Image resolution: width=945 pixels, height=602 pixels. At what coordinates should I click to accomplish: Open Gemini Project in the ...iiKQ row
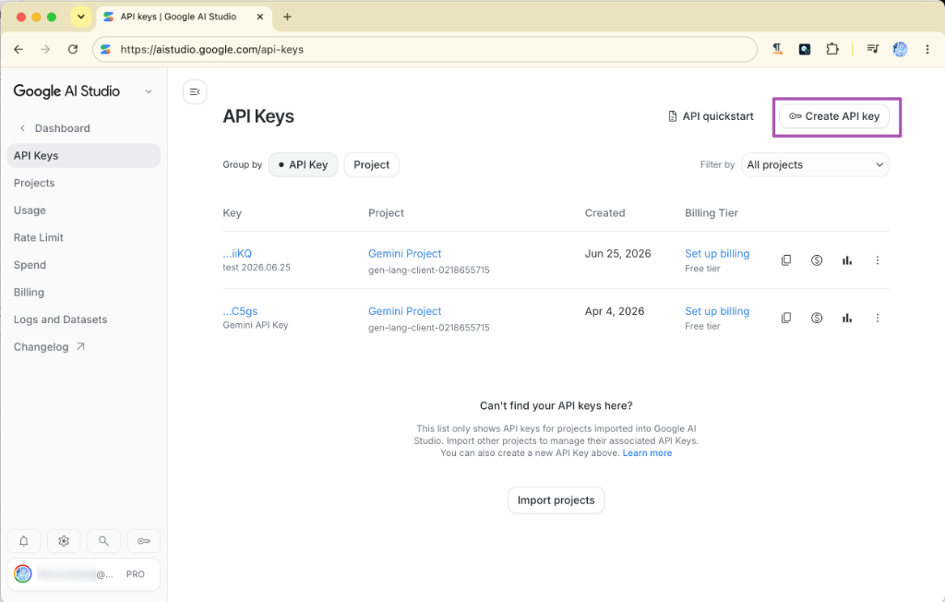[x=404, y=253]
